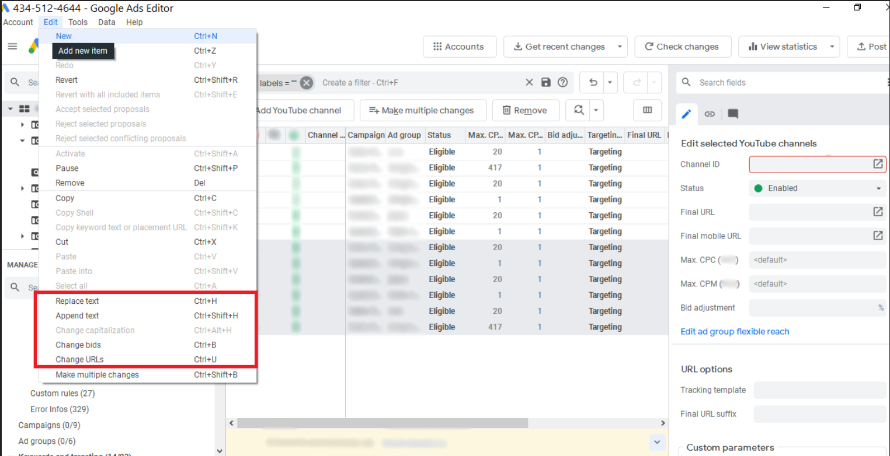Choose Revert from the Edit menu
The height and width of the screenshot is (456, 890).
pos(148,80)
